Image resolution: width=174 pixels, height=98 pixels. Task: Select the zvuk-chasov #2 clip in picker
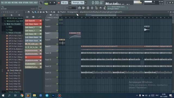[33, 21]
